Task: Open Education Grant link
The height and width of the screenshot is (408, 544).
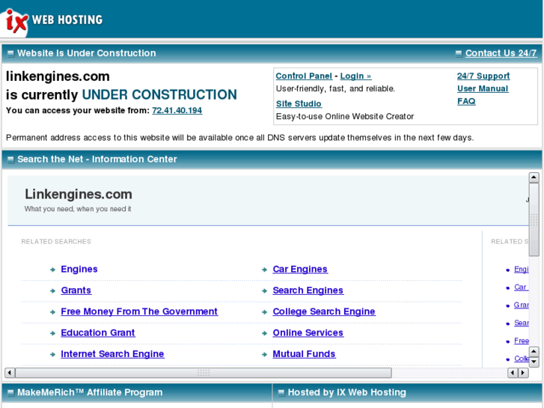Action: [98, 332]
